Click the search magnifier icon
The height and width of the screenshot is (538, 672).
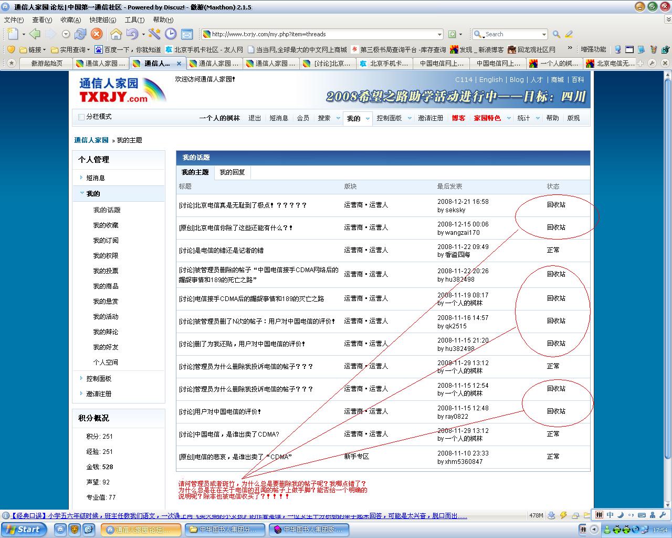[x=556, y=34]
